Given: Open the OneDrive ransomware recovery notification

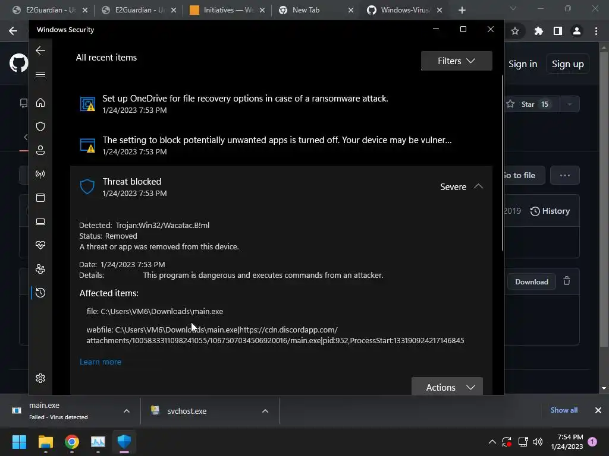Looking at the screenshot, I should [281, 104].
